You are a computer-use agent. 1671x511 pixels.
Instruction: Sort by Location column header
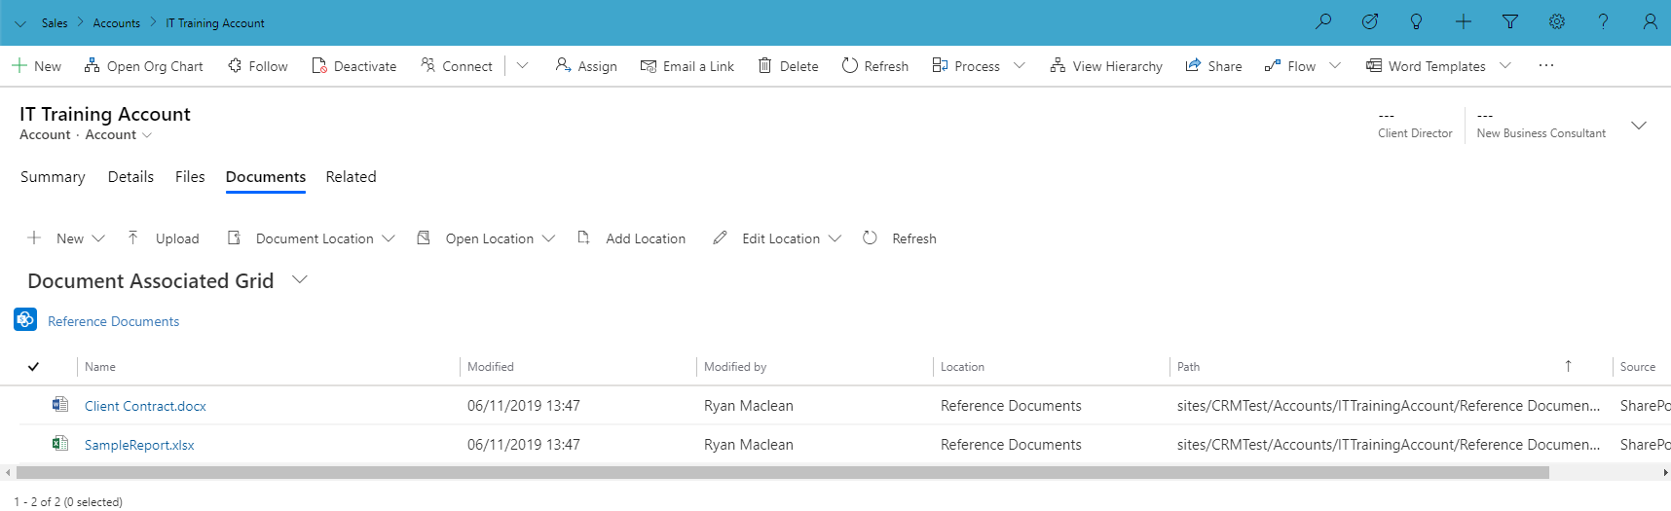pyautogui.click(x=962, y=367)
